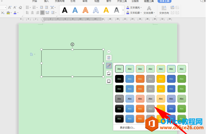This screenshot has width=206, height=134.
Task: Choose the solid blue WordArt style
Action: point(75,10)
